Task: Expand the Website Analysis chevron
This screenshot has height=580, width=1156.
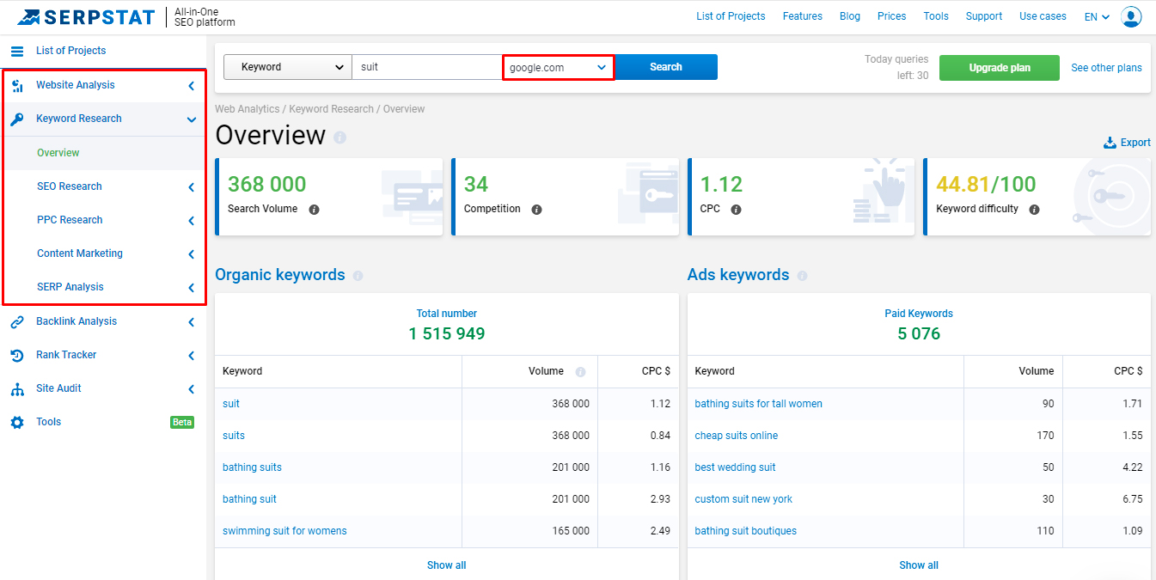Action: pos(191,86)
